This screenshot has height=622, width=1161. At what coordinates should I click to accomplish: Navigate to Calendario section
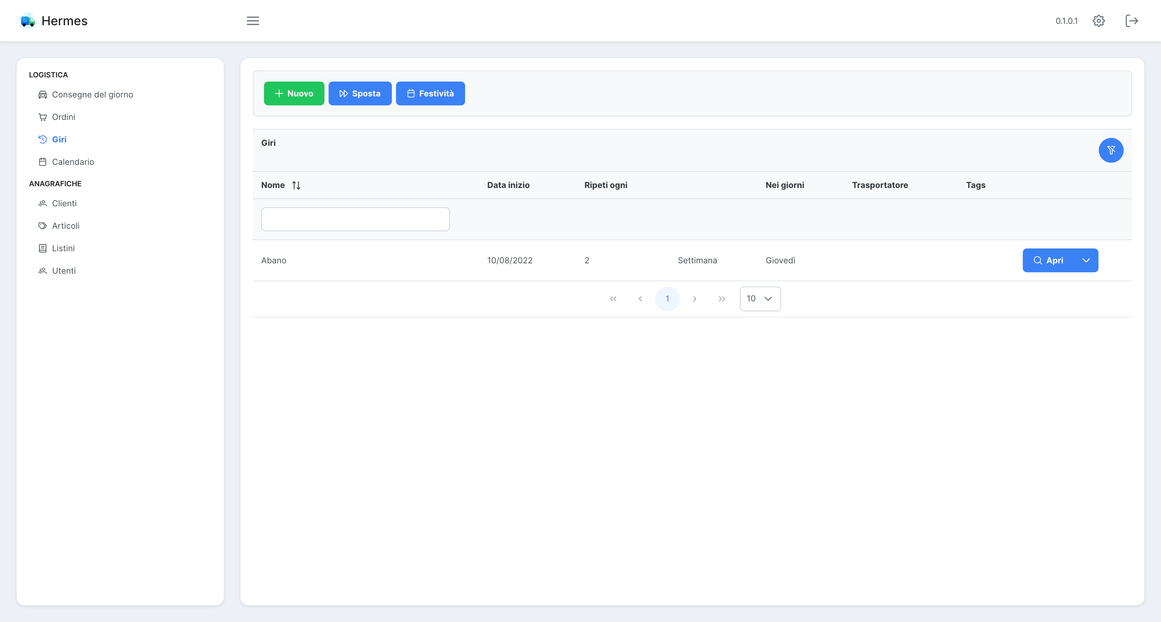tap(73, 162)
